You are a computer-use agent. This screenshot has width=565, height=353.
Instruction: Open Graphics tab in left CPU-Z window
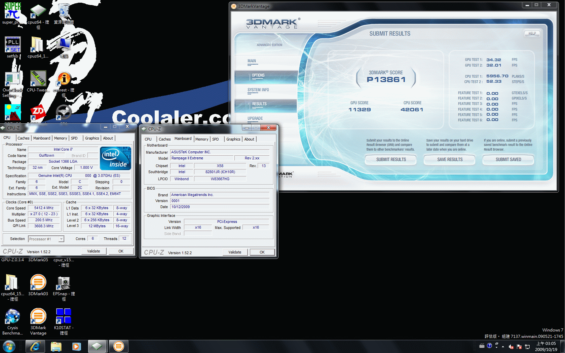92,138
